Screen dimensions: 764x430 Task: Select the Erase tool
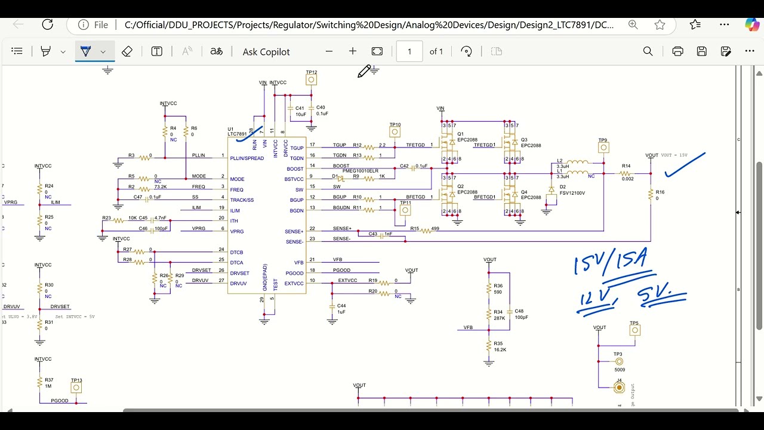point(127,51)
